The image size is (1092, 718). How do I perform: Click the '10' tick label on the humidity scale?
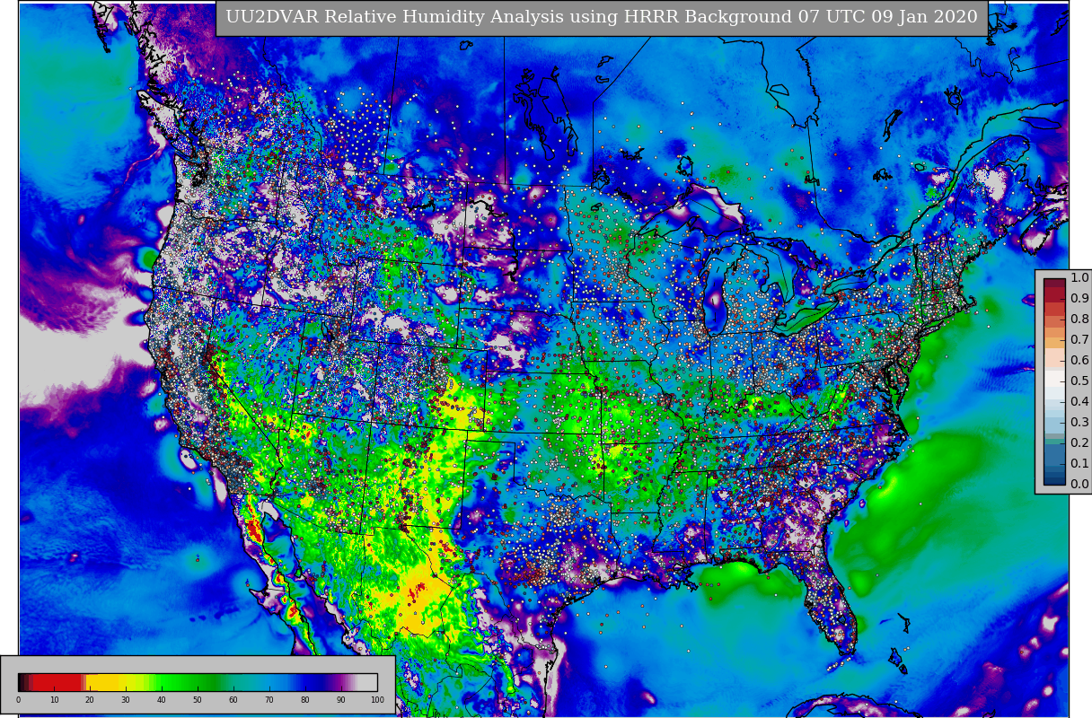pyautogui.click(x=54, y=700)
